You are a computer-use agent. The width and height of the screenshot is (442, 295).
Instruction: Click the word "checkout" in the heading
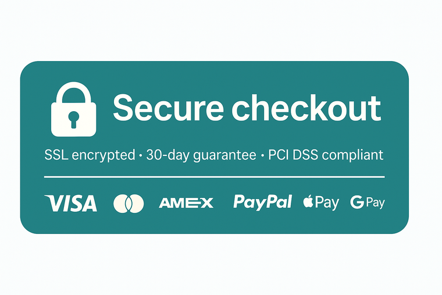click(x=306, y=108)
